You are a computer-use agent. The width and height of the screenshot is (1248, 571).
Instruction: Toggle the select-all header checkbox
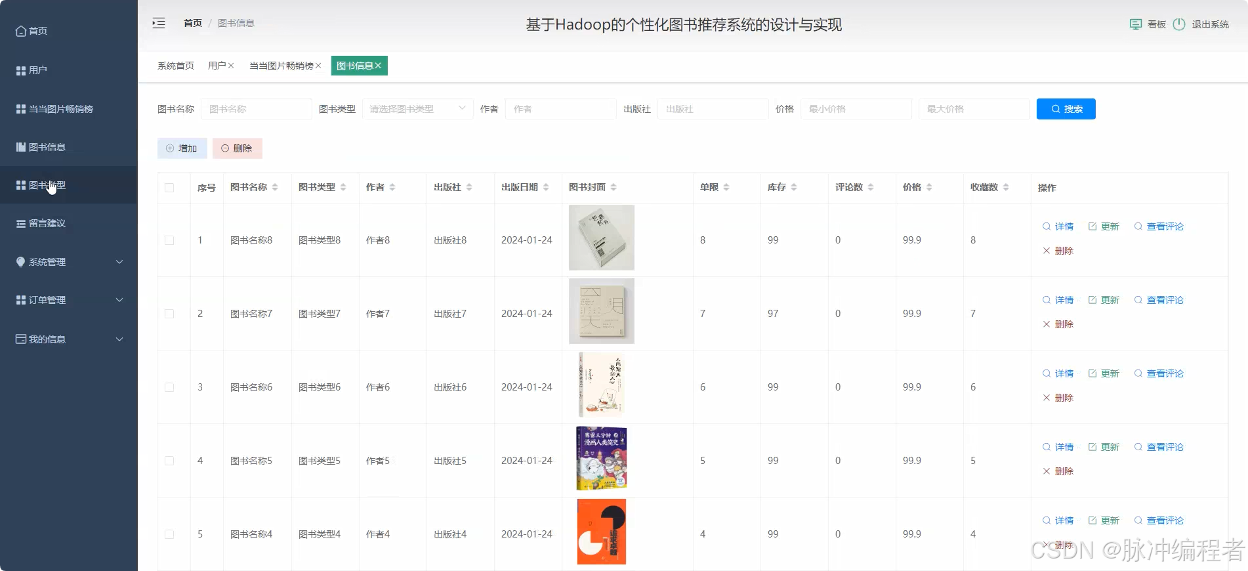(169, 188)
